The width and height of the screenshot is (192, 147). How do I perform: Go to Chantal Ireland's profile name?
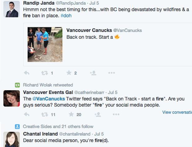pos(41,134)
